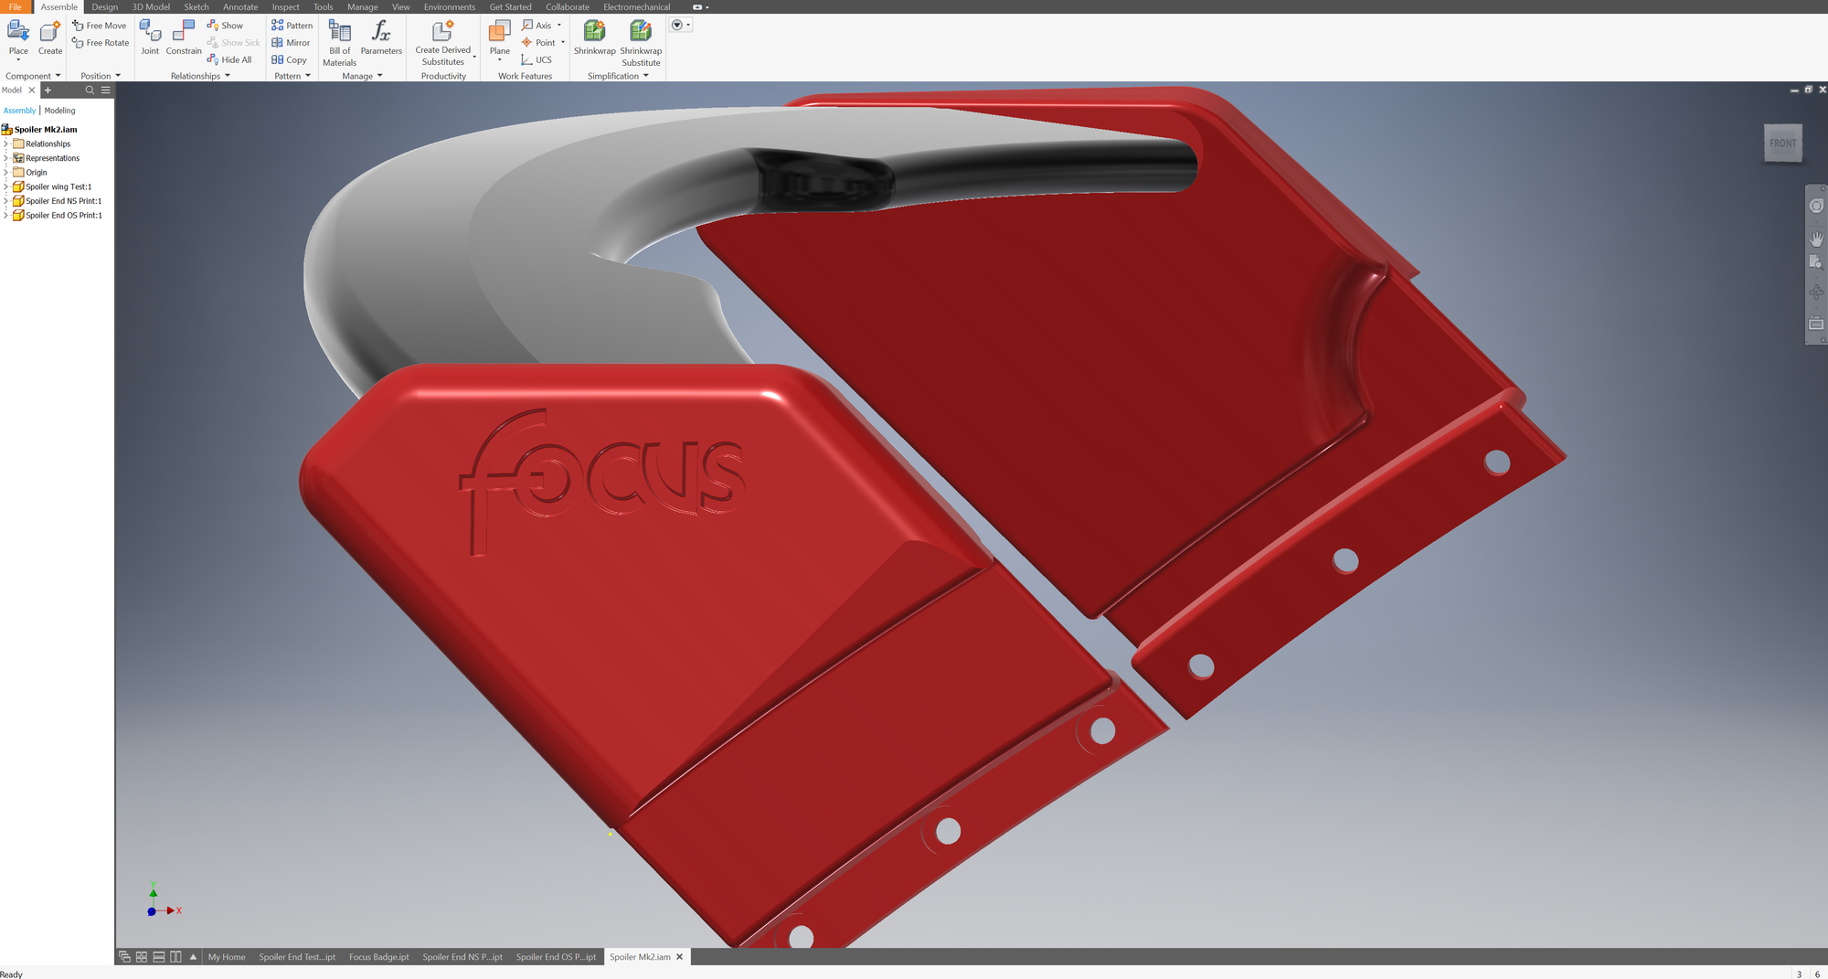Screen dimensions: 1828x979
Task: Select the Joint tool
Action: point(150,32)
